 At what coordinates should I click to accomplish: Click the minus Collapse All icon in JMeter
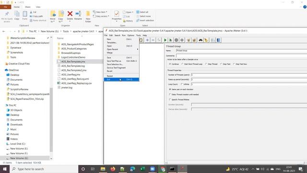153,40
